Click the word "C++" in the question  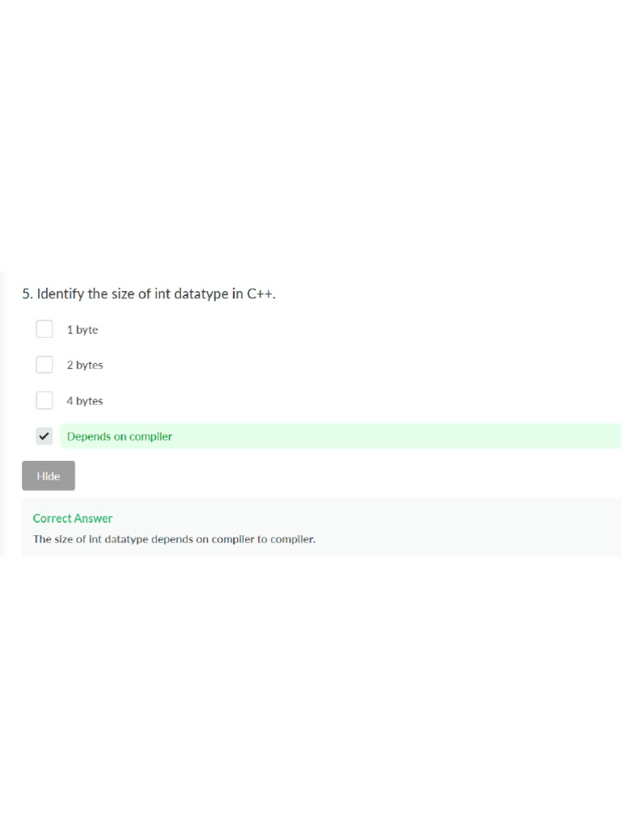click(260, 294)
